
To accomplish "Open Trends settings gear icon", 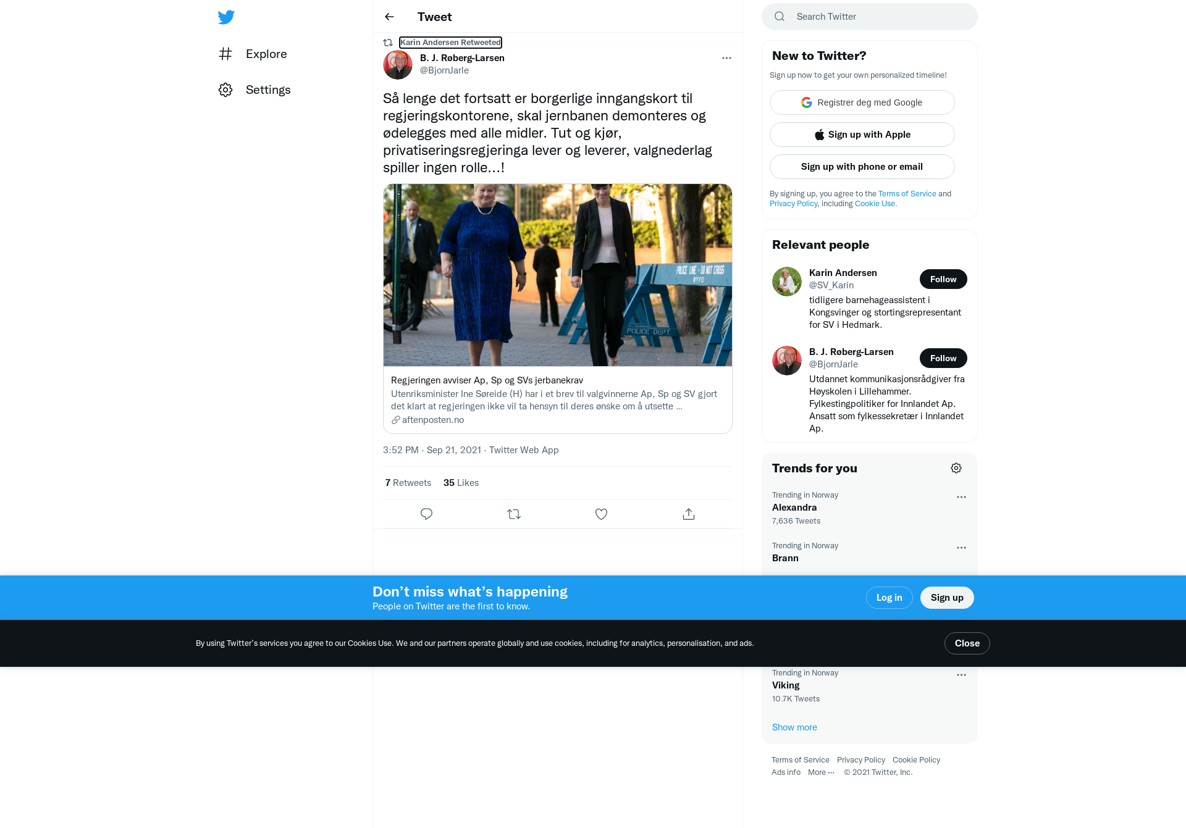I will 956,468.
